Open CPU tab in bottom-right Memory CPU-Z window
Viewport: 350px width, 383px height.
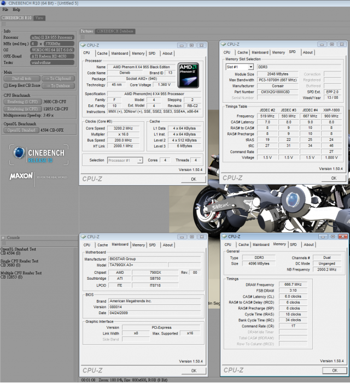(x=228, y=245)
